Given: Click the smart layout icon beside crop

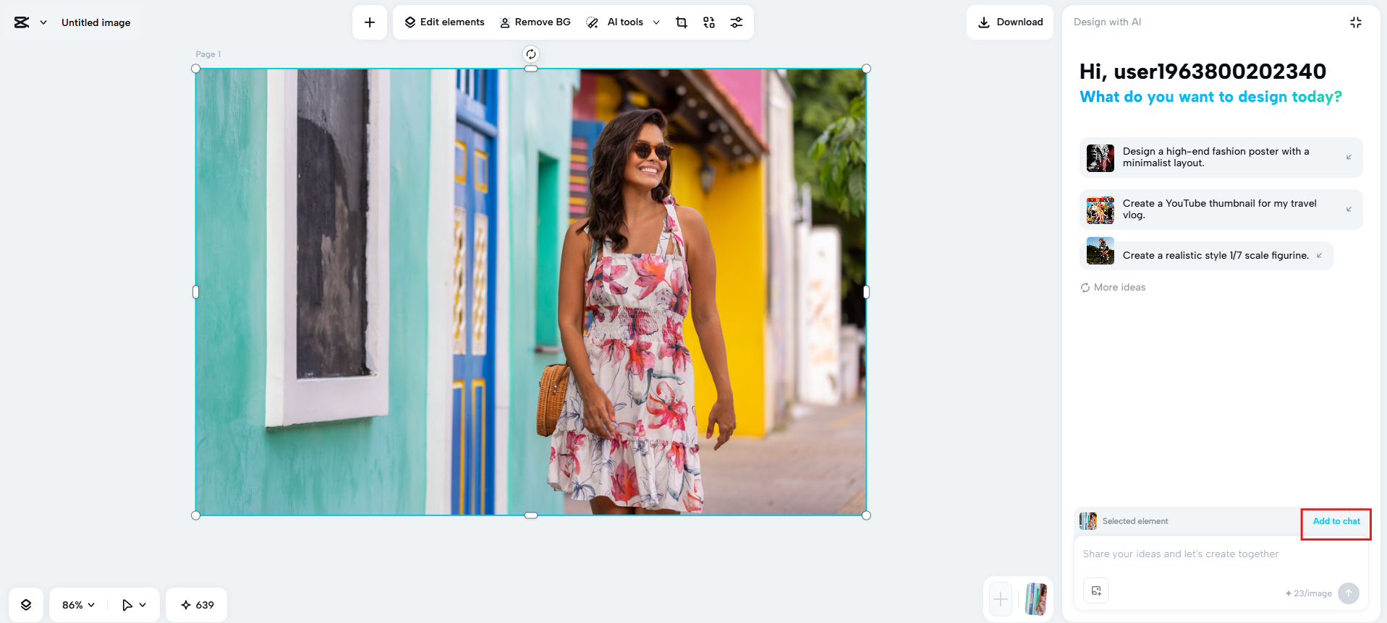Looking at the screenshot, I should click(708, 22).
